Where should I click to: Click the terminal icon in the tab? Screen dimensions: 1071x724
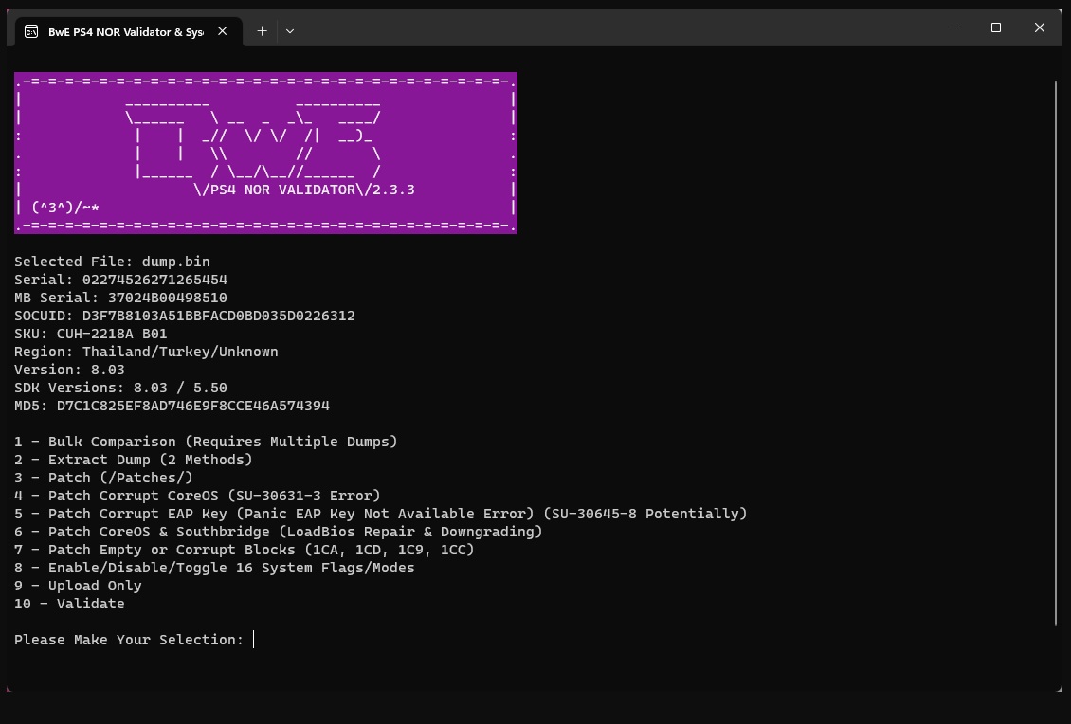click(x=31, y=31)
